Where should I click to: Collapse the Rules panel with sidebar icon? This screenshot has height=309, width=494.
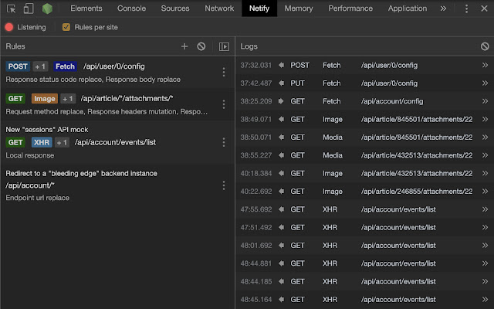224,46
